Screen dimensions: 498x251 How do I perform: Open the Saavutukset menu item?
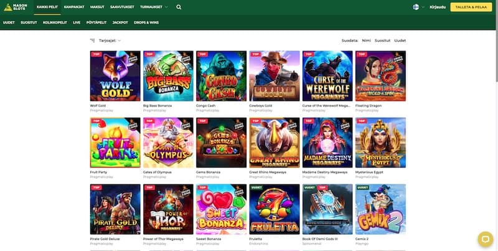tap(122, 7)
